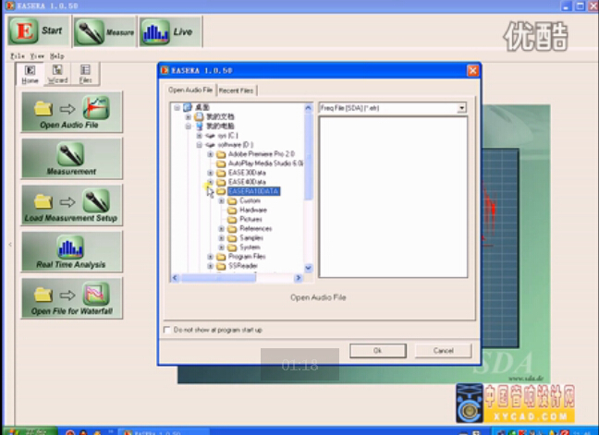The width and height of the screenshot is (599, 435).
Task: Open the Live spectrum tab
Action: click(170, 32)
